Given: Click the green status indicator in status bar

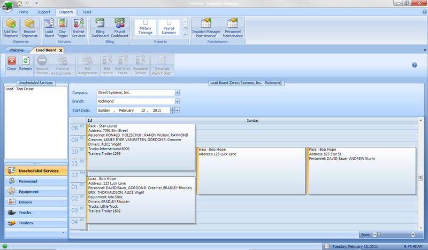Looking at the screenshot, I should coord(5,246).
